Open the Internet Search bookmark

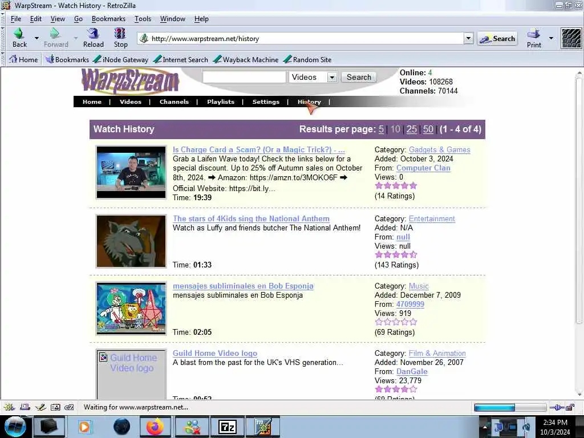pos(181,59)
